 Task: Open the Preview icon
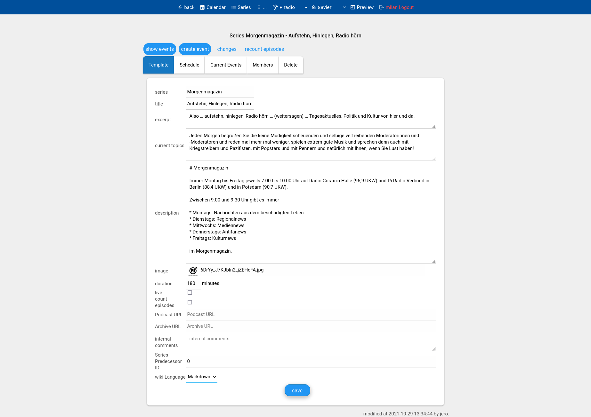tap(353, 7)
